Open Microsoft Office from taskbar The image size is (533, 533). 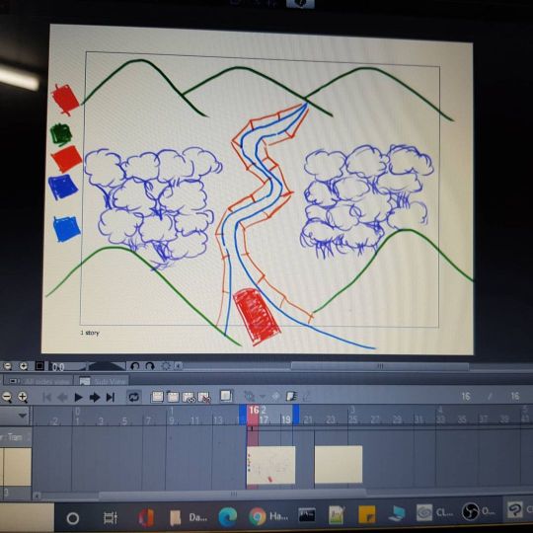click(146, 518)
